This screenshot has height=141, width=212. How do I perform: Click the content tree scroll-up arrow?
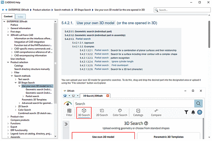coord(55,21)
